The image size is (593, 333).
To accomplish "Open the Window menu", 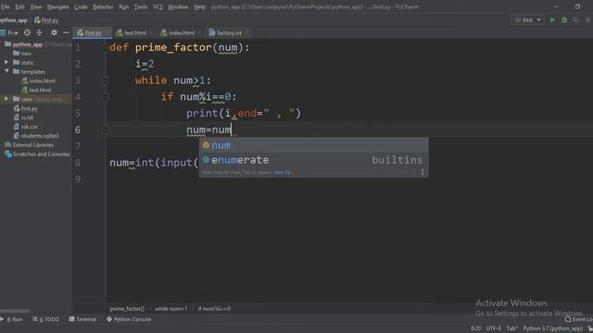I will pyautogui.click(x=178, y=6).
